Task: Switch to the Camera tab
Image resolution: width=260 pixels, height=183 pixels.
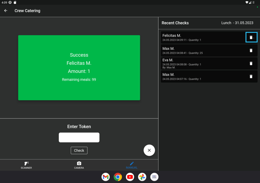Action: coord(79,165)
